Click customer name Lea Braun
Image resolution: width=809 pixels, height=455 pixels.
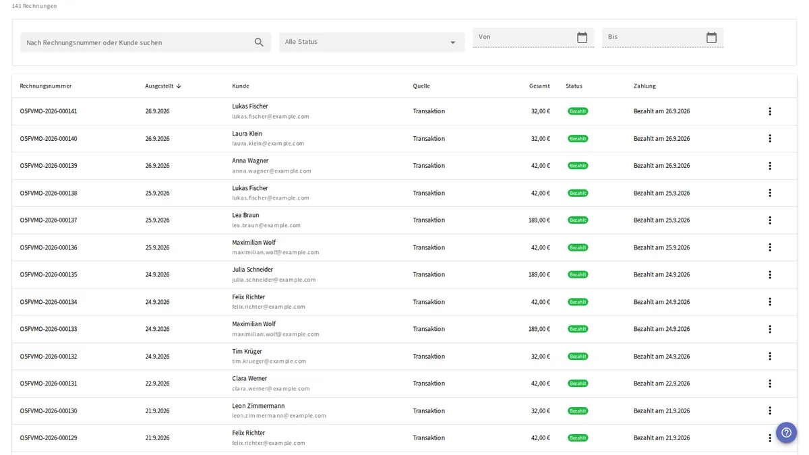245,215
